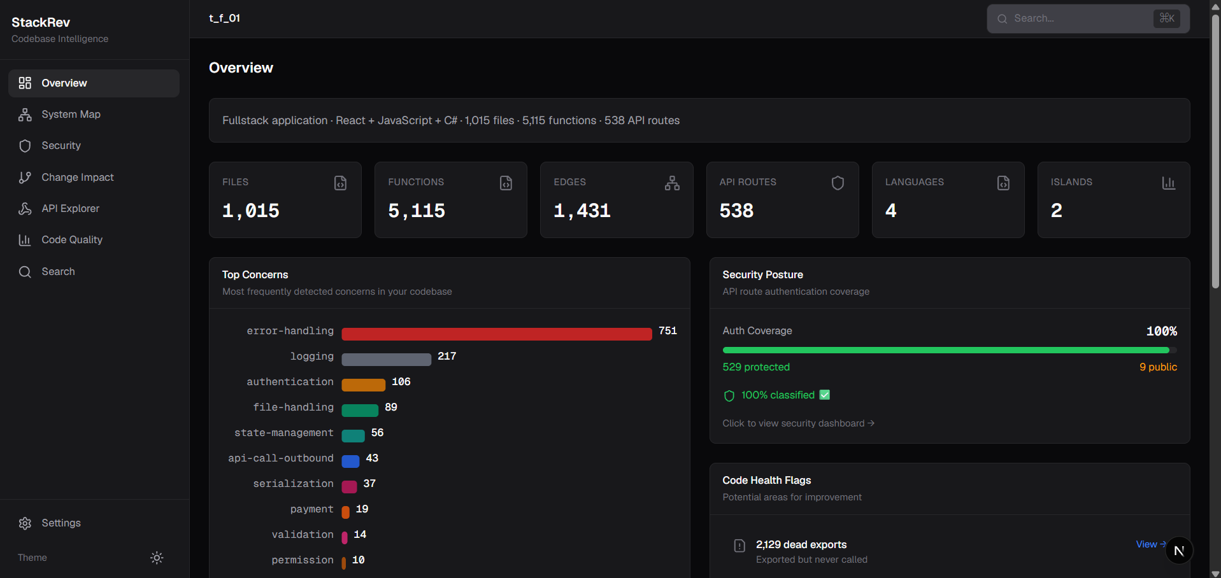
Task: Click the StackRev logo title
Action: pos(41,22)
